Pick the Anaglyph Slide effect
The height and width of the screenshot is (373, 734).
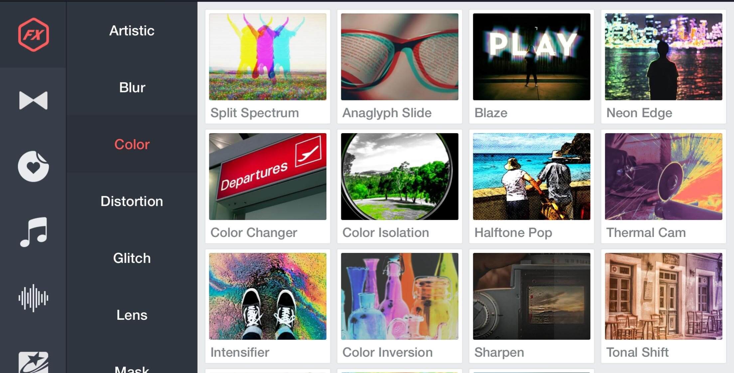tap(399, 67)
